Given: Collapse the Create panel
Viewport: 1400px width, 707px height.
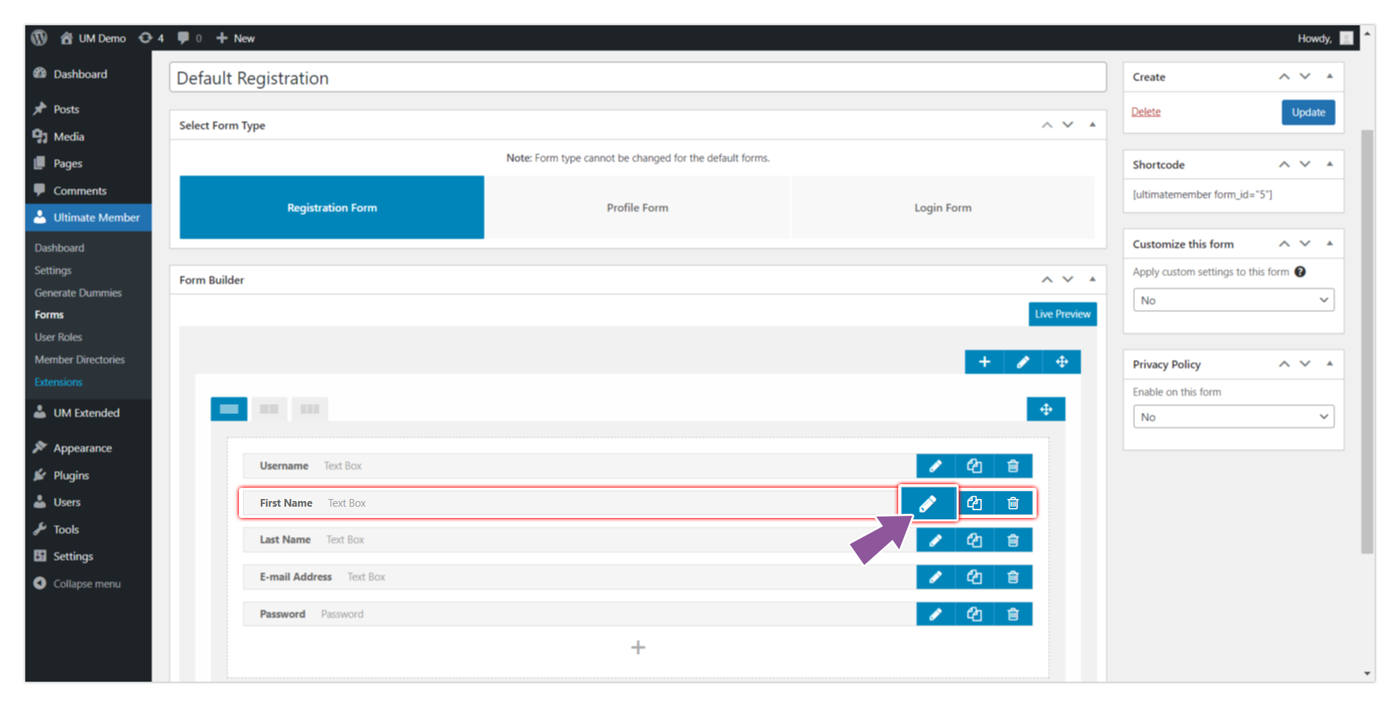Looking at the screenshot, I should pos(1330,77).
